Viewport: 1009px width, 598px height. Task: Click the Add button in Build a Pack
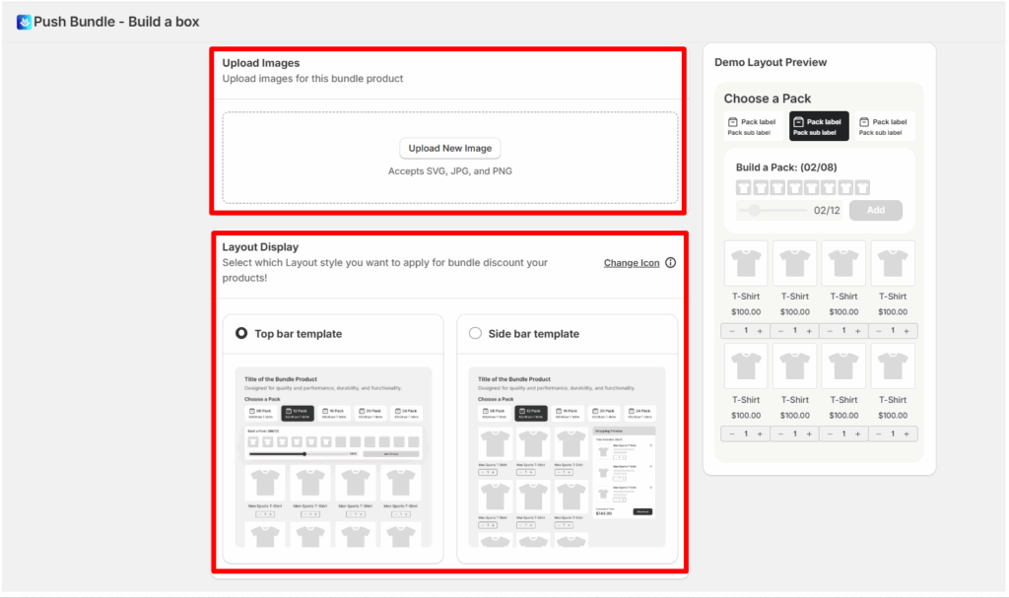coord(875,210)
